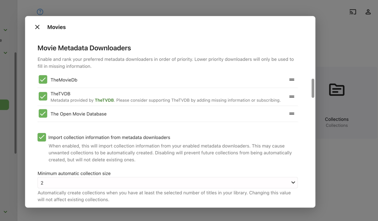Uncheck the TheMovieDb downloader checkbox
This screenshot has height=221, width=378.
point(43,80)
